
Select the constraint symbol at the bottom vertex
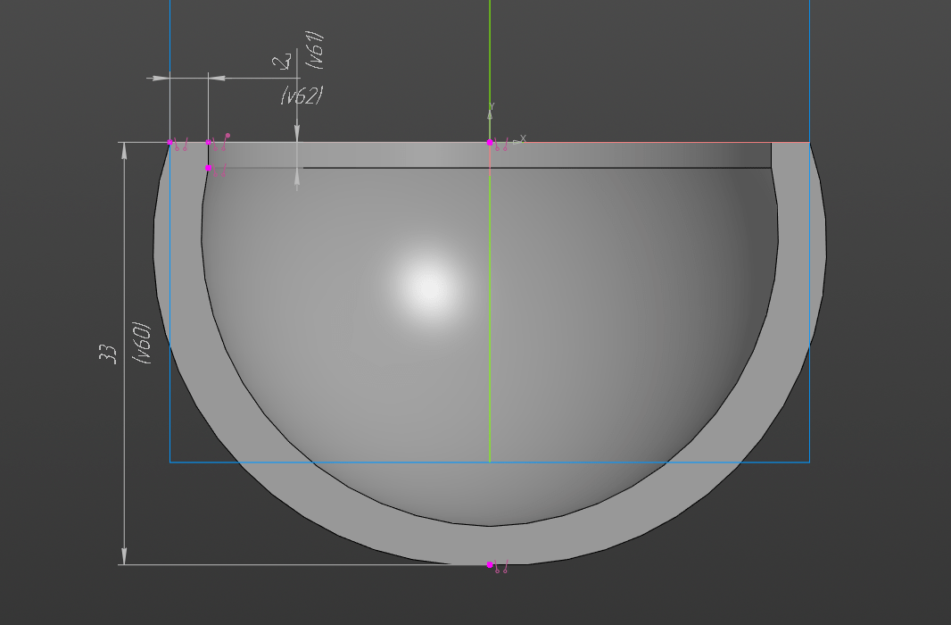pos(501,567)
